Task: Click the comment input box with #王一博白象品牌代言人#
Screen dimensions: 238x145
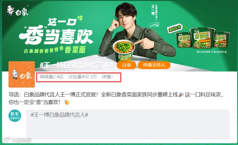Action: tap(128, 124)
